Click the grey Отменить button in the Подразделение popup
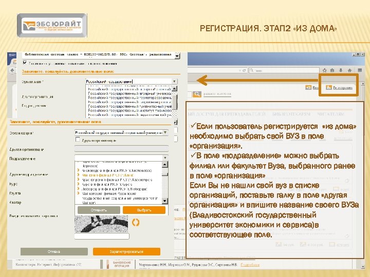Screen dimensions: 370x277 99,210
